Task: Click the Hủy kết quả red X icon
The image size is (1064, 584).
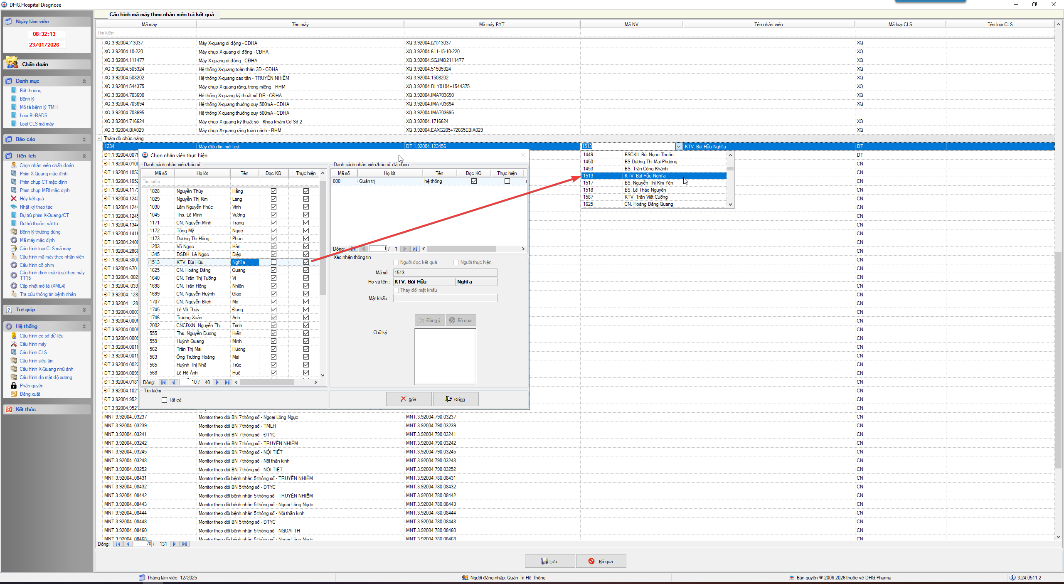Action: click(14, 199)
